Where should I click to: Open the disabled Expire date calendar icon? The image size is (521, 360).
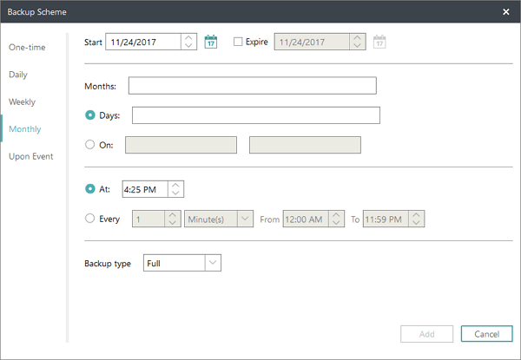(x=379, y=42)
